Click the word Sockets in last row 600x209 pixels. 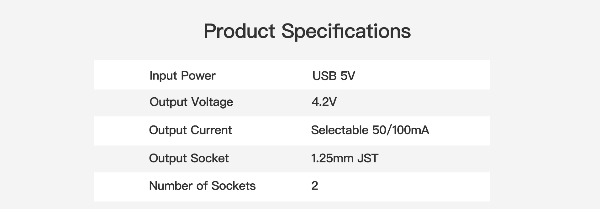click(234, 186)
